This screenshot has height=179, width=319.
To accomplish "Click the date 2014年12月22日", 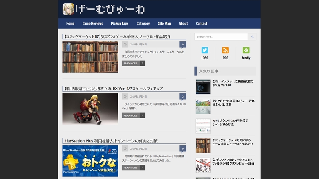I will coord(138,149).
